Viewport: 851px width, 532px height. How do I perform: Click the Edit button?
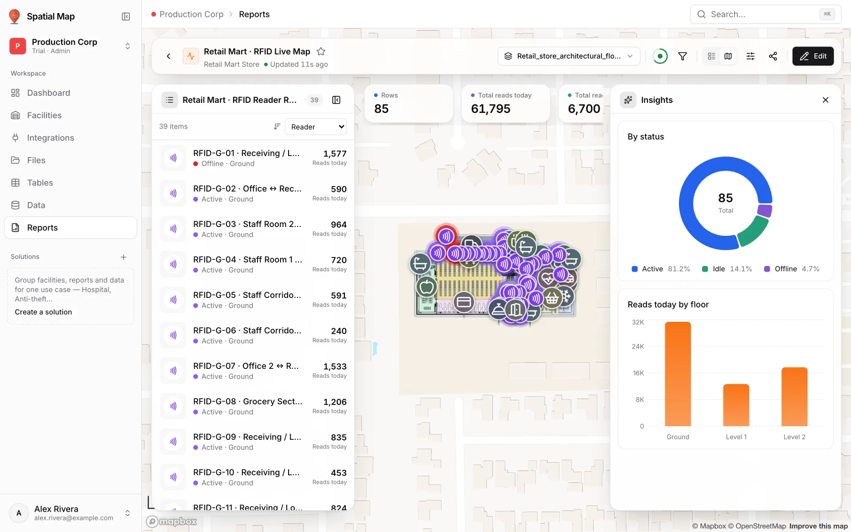pos(813,56)
